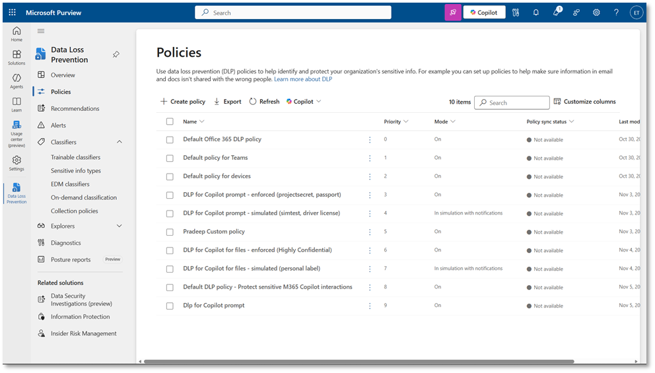Open more options for Default Office 365 DLP policy

[370, 139]
